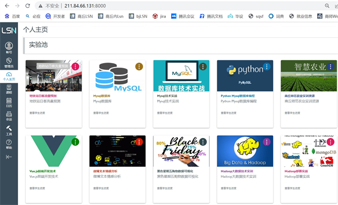Open the 地铁站日客流量预测 course title link
The image size is (338, 205).
(x=43, y=96)
